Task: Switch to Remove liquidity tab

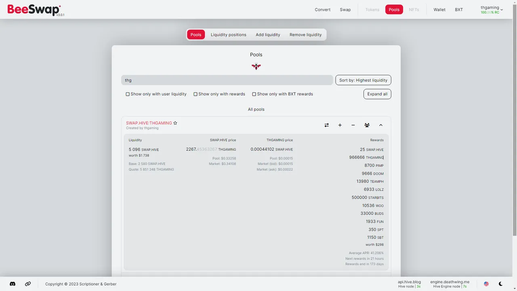Action: (x=306, y=35)
